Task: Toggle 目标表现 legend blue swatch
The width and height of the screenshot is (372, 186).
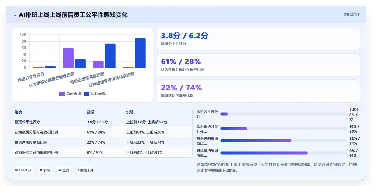Action: pyautogui.click(x=87, y=94)
